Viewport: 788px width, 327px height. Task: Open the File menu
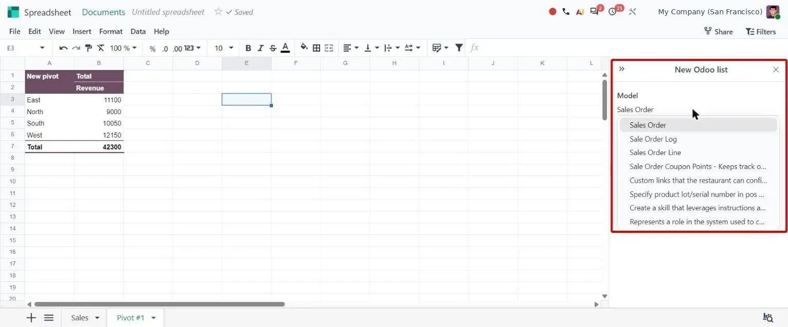pyautogui.click(x=15, y=31)
